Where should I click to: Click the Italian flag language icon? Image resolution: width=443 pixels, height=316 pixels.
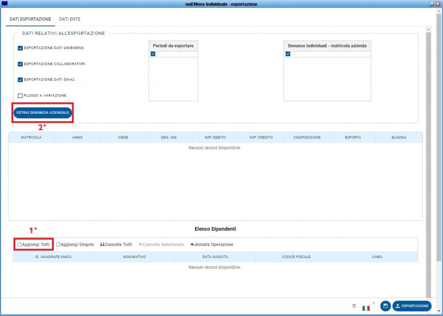tap(366, 308)
